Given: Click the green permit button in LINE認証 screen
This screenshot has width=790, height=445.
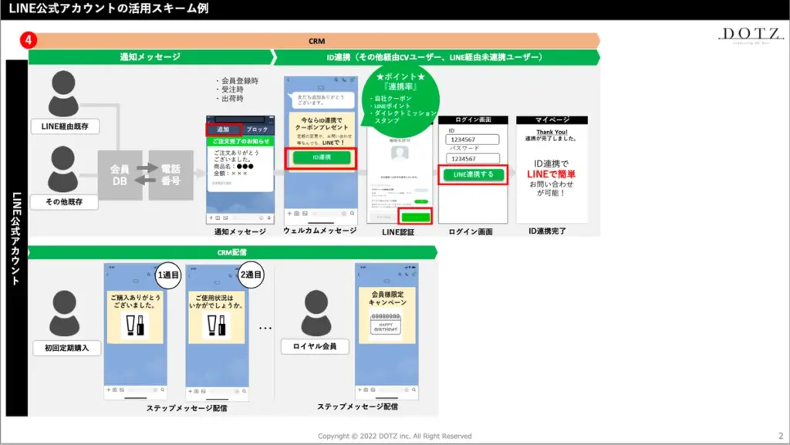Looking at the screenshot, I should pyautogui.click(x=415, y=217).
